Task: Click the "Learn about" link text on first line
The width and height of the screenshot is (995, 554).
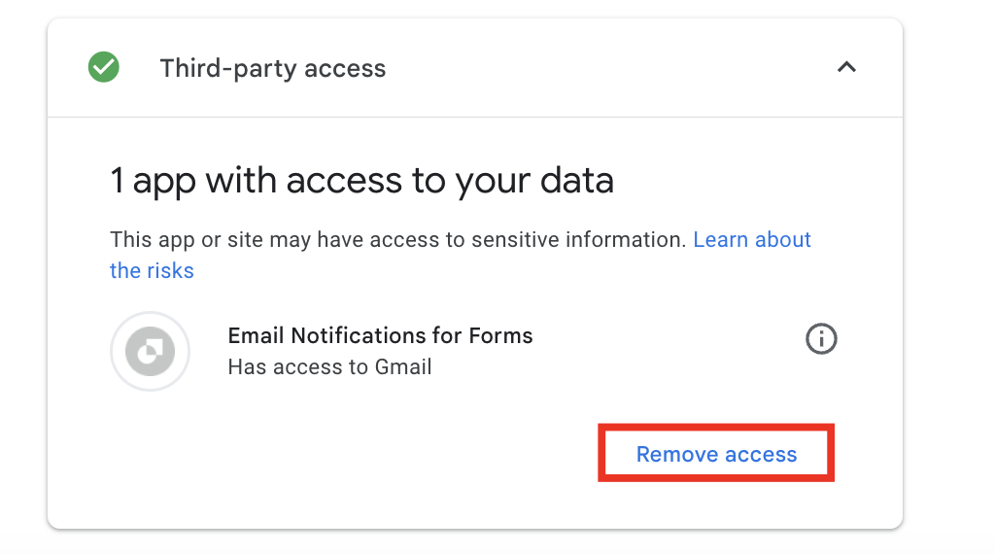Action: [x=751, y=240]
